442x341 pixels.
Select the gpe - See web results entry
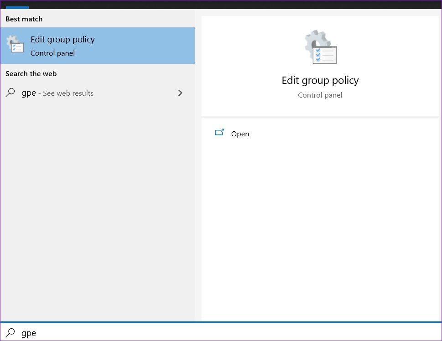tap(97, 93)
